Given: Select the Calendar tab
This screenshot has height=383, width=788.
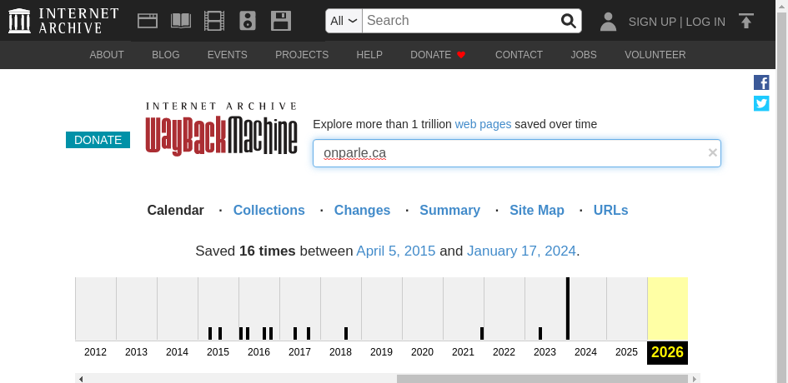Looking at the screenshot, I should 175,211.
